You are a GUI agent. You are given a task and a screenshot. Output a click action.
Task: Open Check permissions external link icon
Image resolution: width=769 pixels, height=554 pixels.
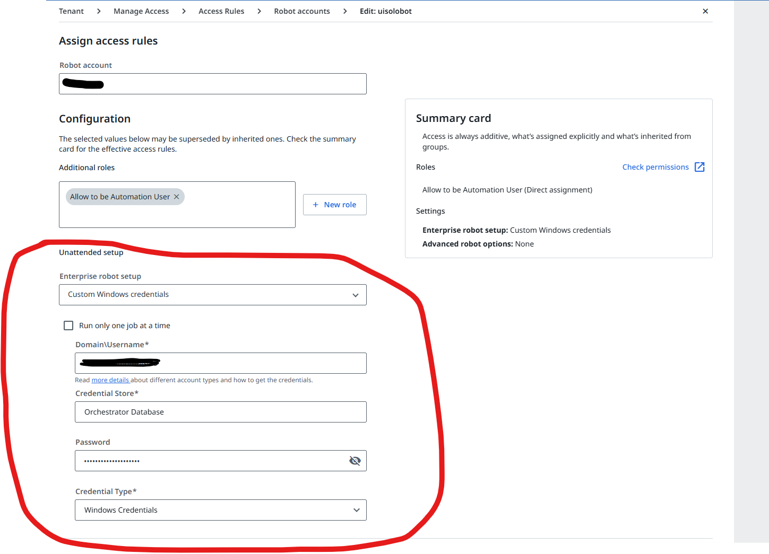[699, 167]
